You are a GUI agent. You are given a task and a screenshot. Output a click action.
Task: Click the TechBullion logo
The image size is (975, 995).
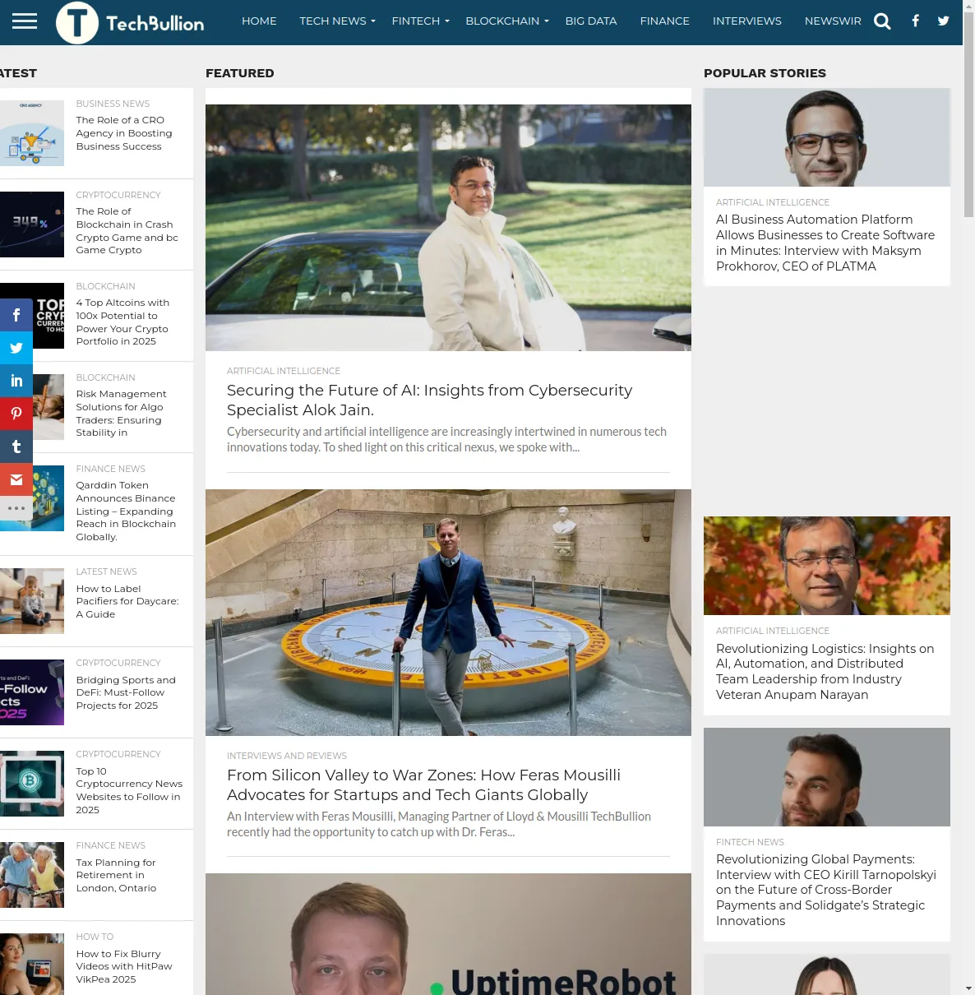pos(131,22)
